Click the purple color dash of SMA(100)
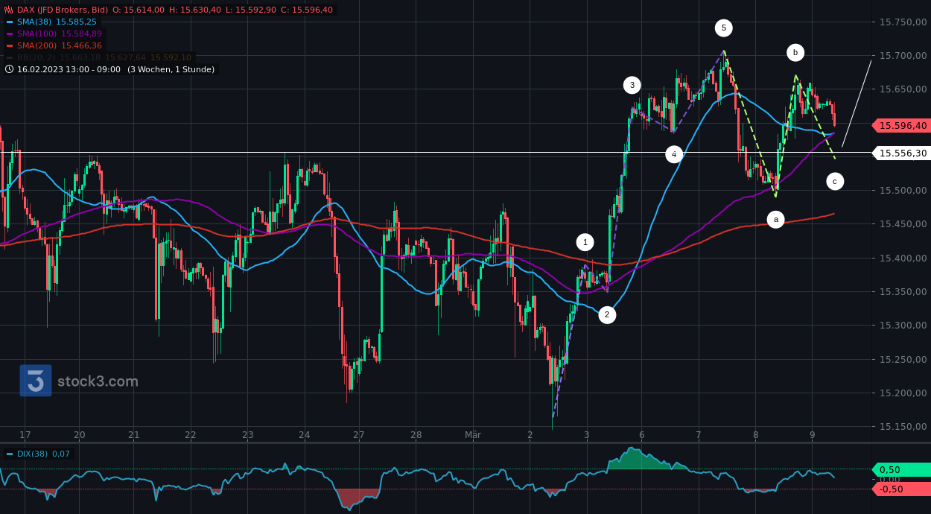931x514 pixels. click(10, 33)
